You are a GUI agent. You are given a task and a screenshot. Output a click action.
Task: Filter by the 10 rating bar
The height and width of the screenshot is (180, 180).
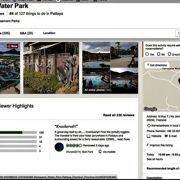coord(18,142)
